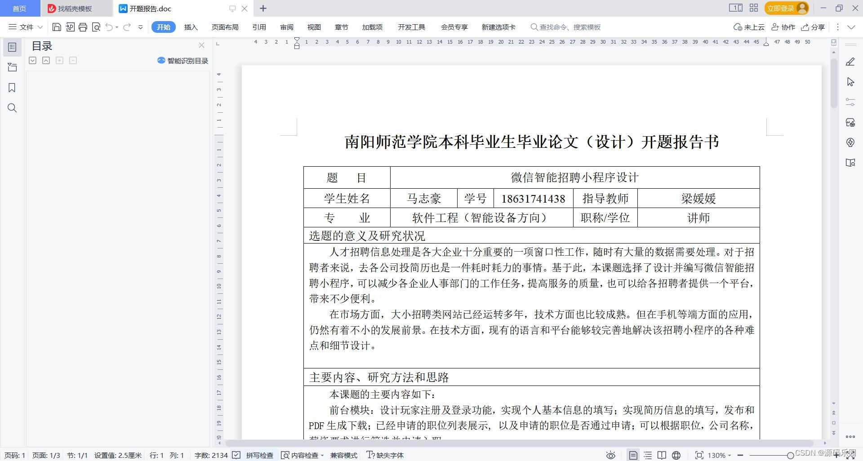Expand customize quick access toolbar dropdown

coord(140,27)
